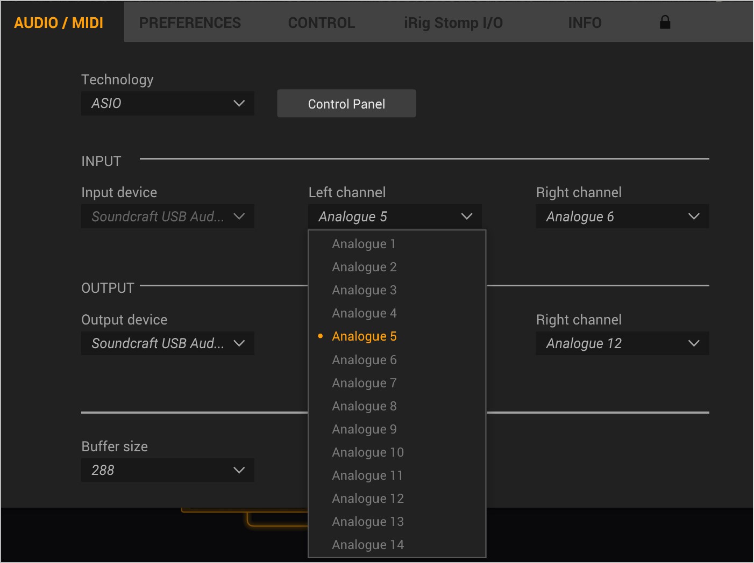Expand the Technology ASIO dropdown
Image resolution: width=754 pixels, height=563 pixels.
coord(167,104)
